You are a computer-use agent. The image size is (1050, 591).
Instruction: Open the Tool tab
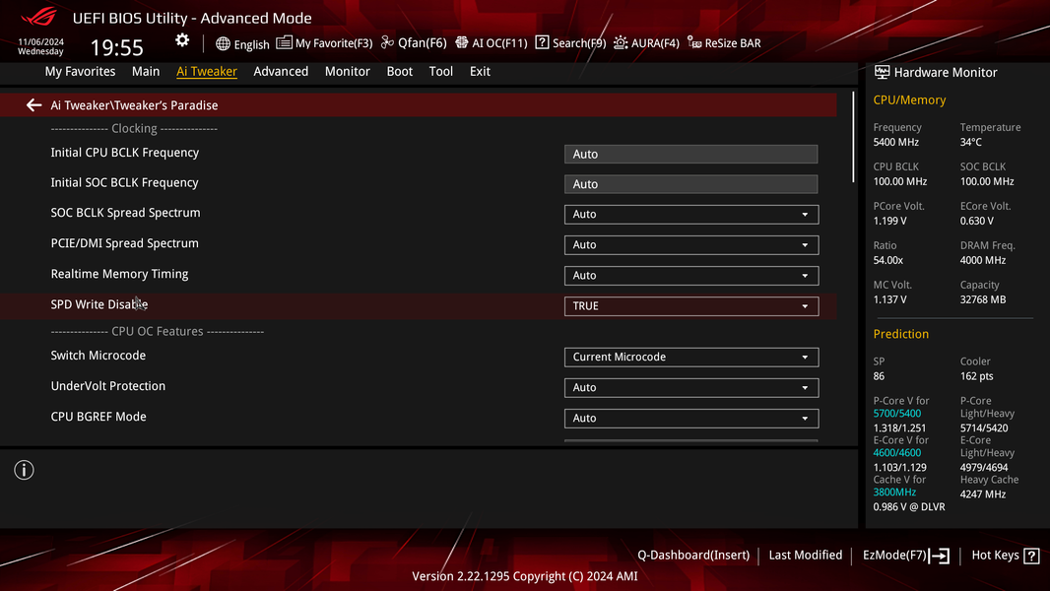[x=441, y=71]
